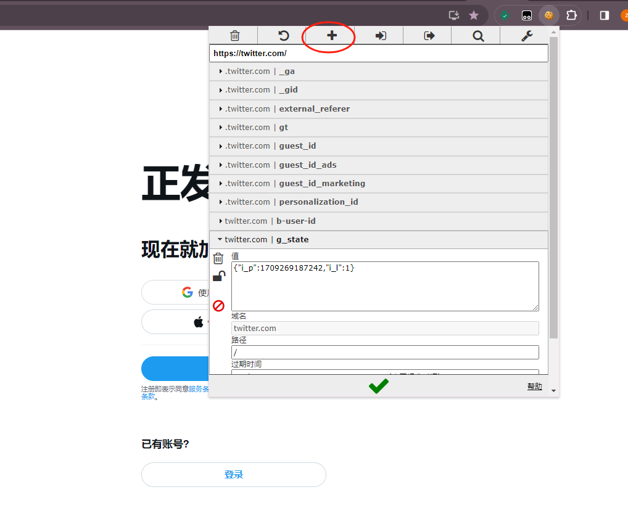Click the https://twitter.com/ URL field

[379, 53]
